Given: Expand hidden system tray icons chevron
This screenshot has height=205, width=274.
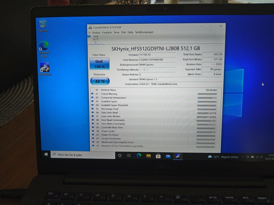Looking at the screenshot, I should (x=243, y=157).
